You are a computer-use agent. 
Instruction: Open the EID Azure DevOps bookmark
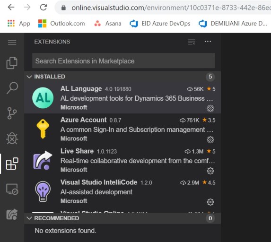pyautogui.click(x=160, y=24)
